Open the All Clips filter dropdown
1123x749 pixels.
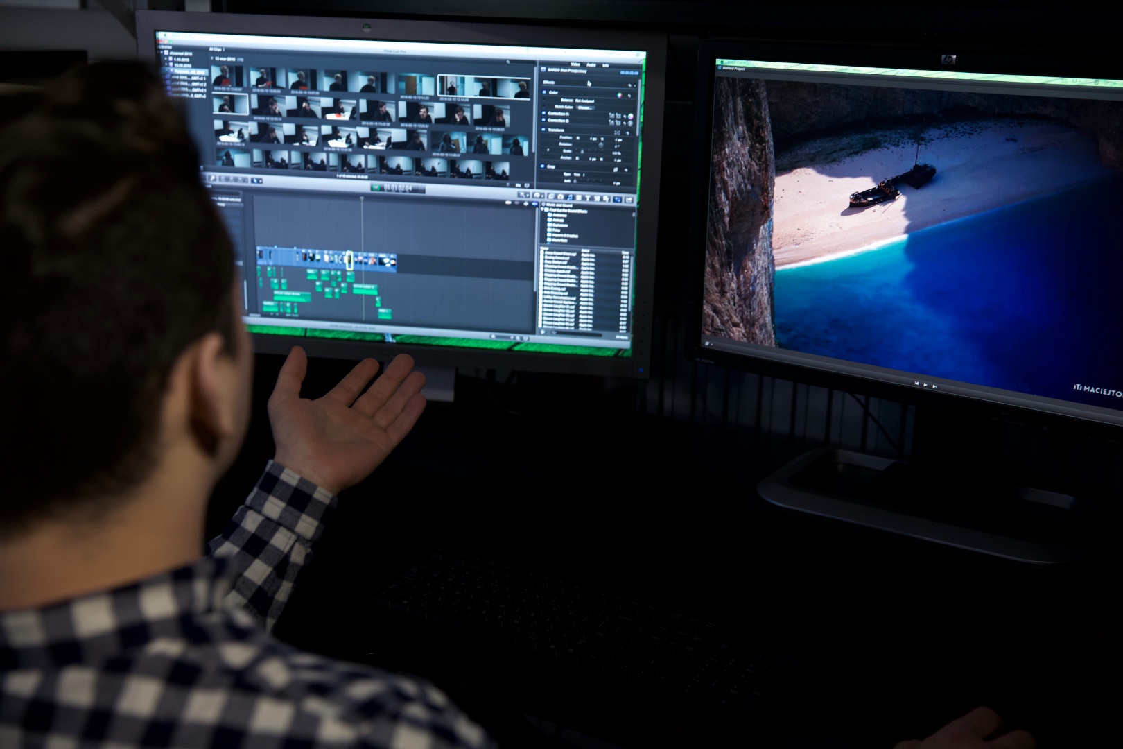point(216,49)
